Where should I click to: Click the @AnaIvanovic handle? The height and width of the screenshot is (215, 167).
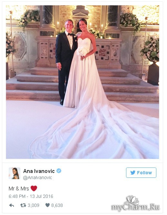click(x=37, y=177)
